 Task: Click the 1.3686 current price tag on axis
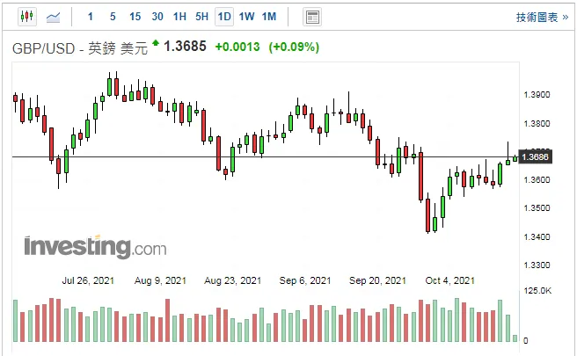coord(535,157)
